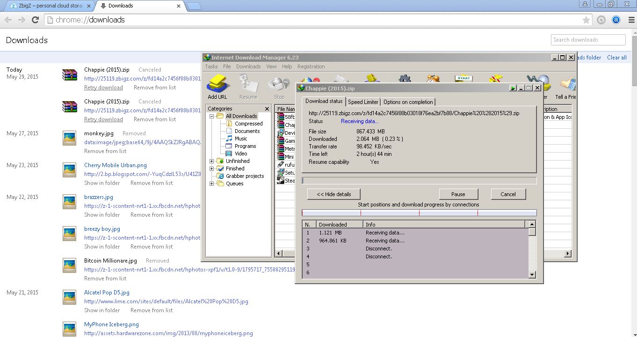Open a new Chrome tab

(194, 6)
